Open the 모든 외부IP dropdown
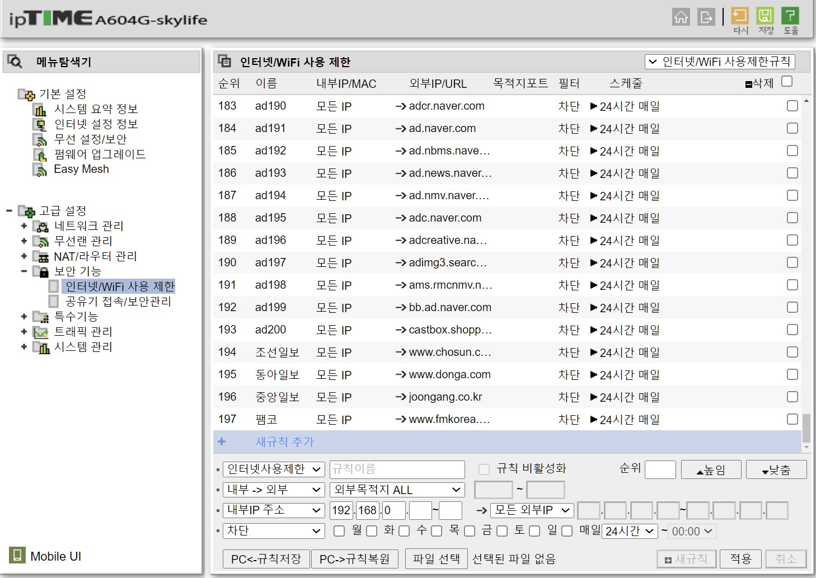 (532, 510)
